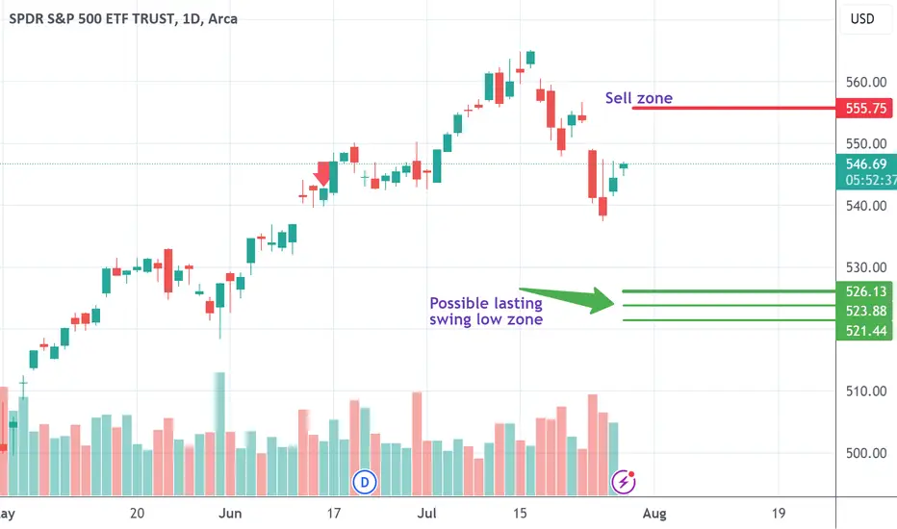Select the top green support line
897x529 pixels.
[729, 291]
